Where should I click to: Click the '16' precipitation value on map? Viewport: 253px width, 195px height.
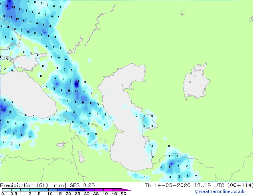tap(77, 82)
